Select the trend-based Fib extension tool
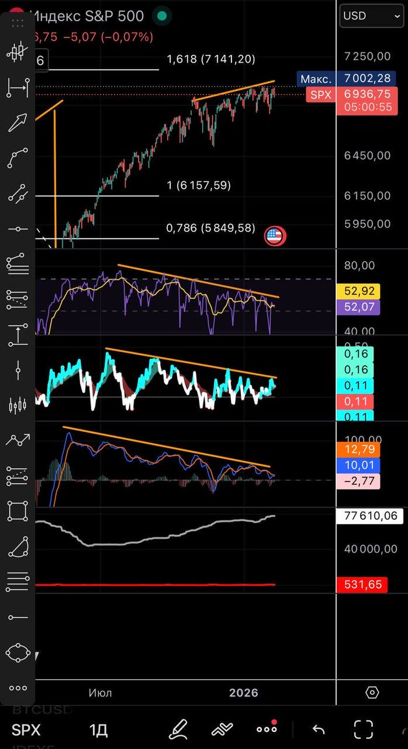 tap(17, 264)
